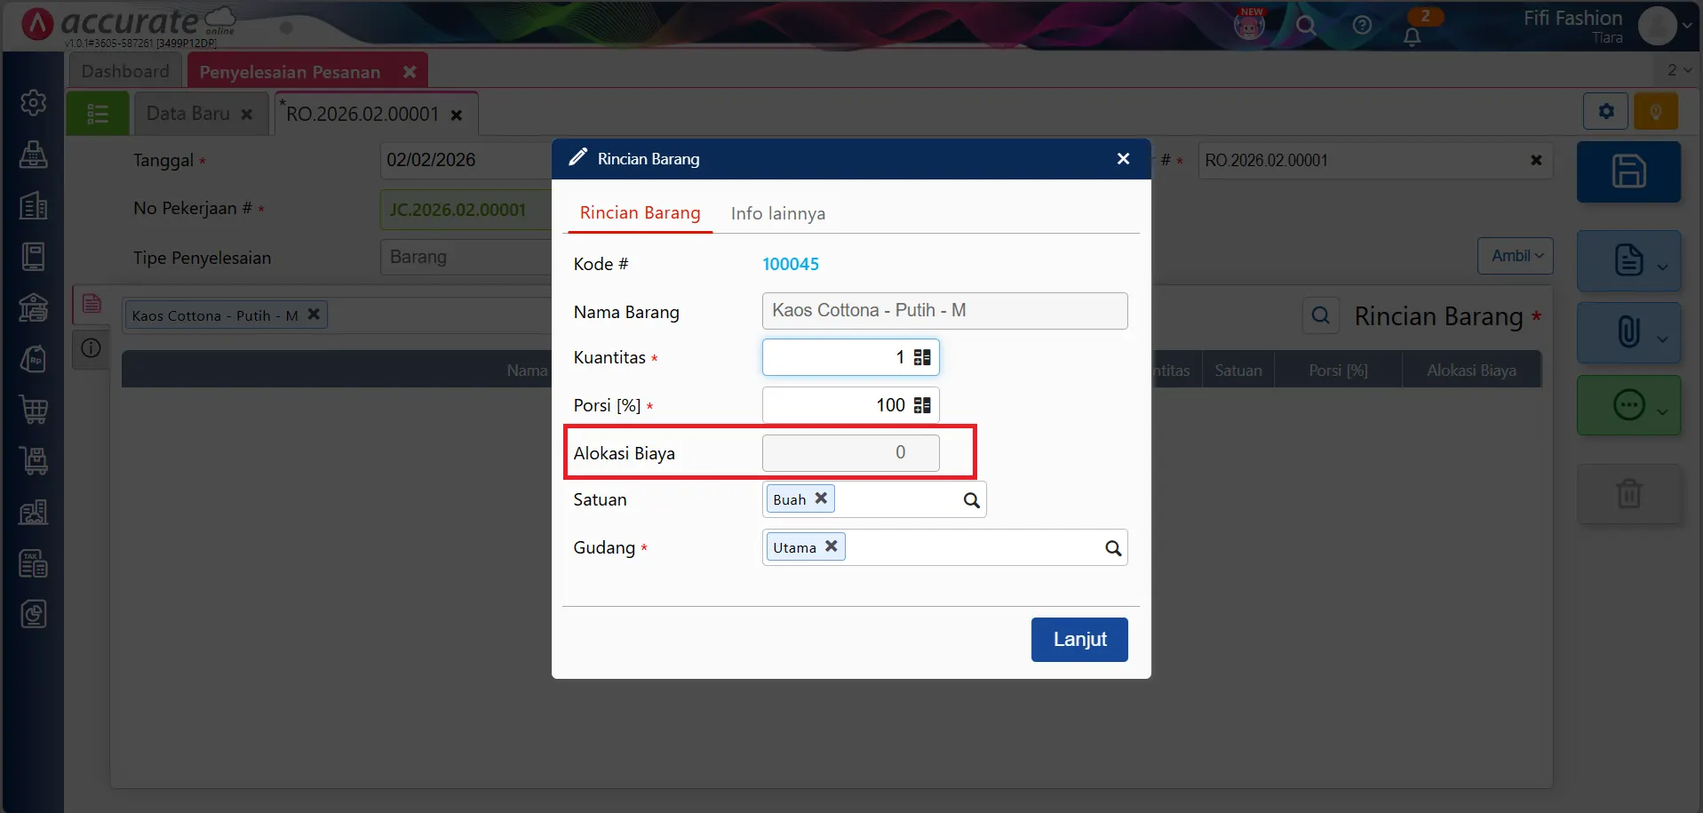Open the search magnifier on the Gudang field

[x=1111, y=547]
